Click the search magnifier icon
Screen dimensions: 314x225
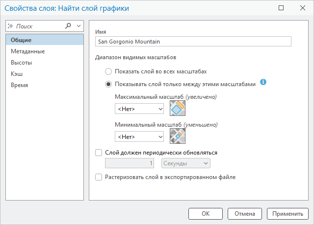click(68, 26)
